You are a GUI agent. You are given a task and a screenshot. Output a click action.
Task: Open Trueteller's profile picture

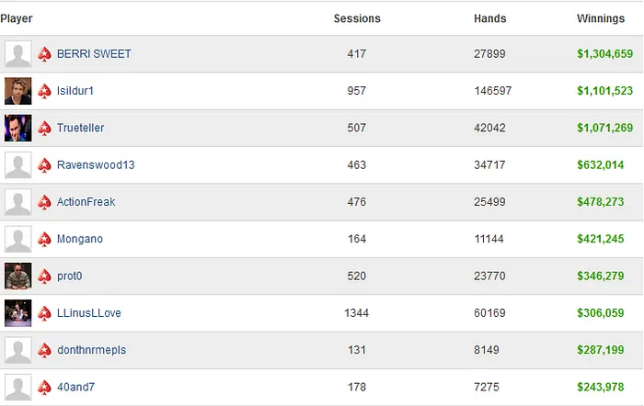[x=17, y=129]
